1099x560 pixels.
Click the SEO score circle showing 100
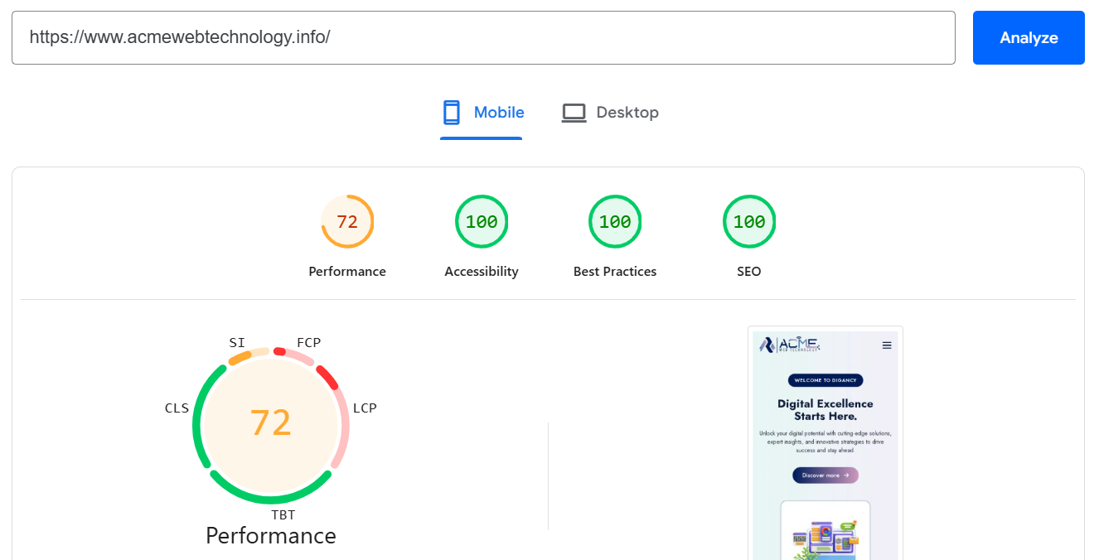click(749, 221)
